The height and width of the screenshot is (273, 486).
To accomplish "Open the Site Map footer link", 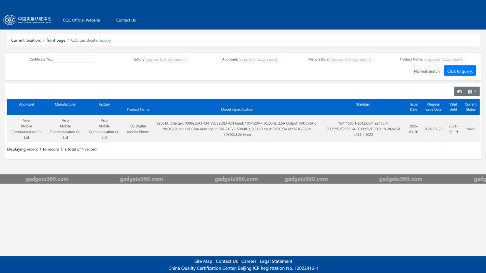I will click(203, 261).
